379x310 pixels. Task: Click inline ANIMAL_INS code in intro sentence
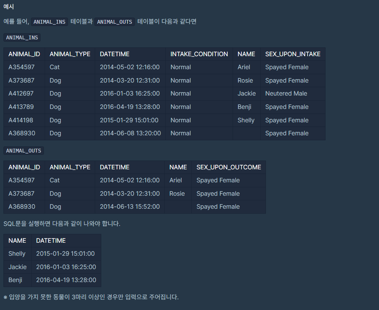(x=49, y=22)
